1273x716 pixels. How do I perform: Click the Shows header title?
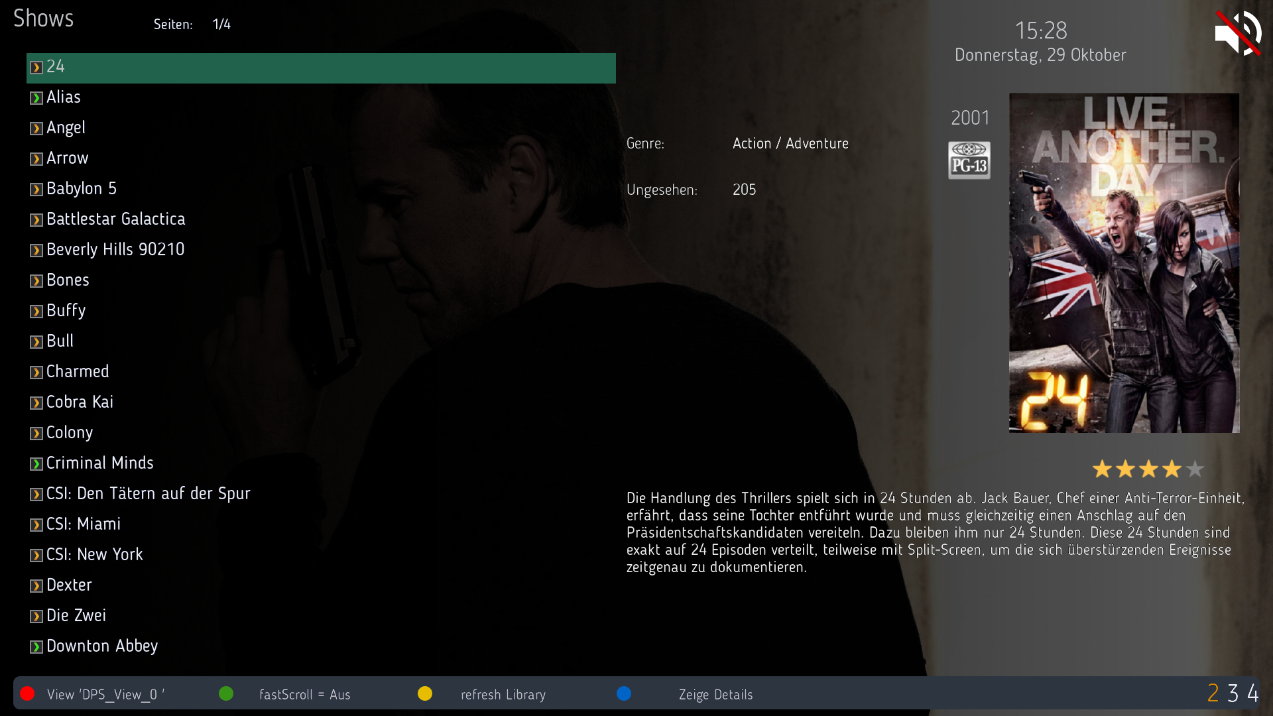[x=44, y=19]
